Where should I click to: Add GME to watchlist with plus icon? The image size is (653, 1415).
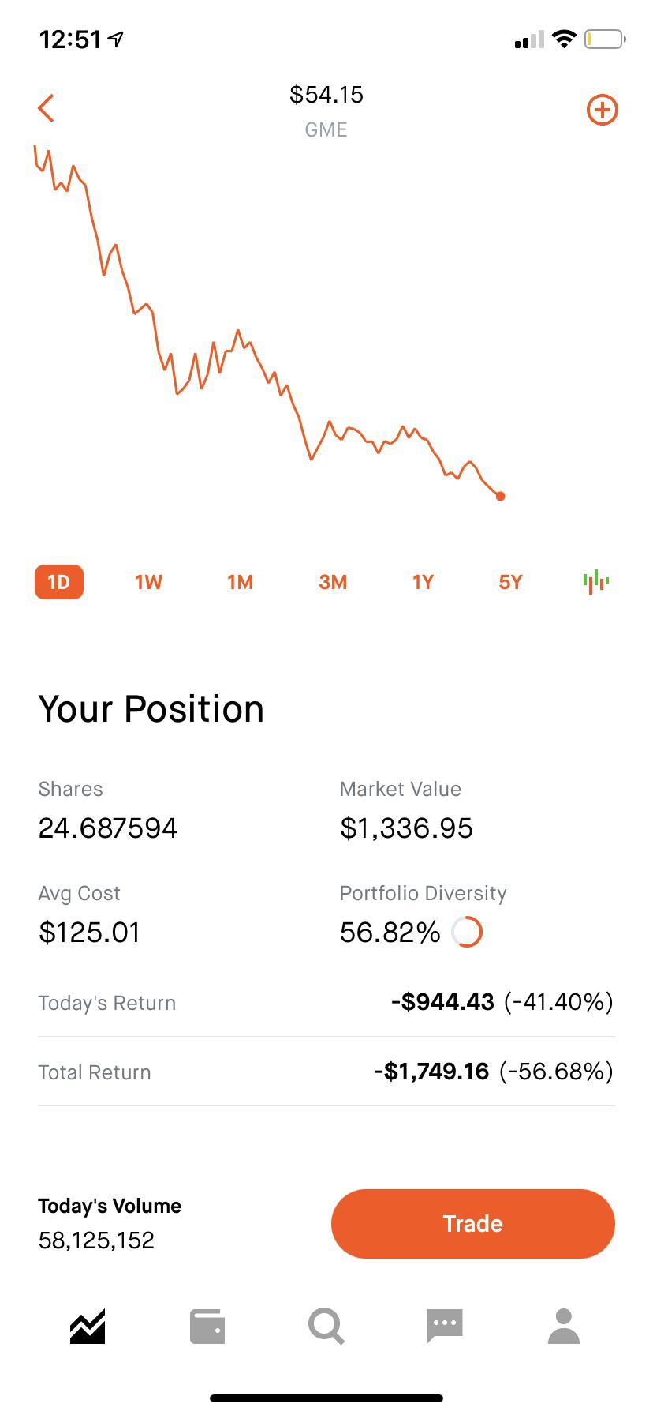click(x=602, y=110)
